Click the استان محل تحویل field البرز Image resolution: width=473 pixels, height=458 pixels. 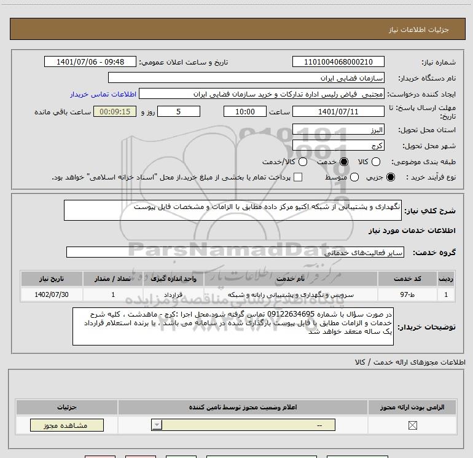pyautogui.click(x=338, y=130)
